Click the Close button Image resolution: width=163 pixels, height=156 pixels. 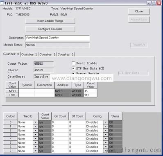point(139,11)
